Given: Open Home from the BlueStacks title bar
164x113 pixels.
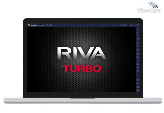Looking at the screenshot, I should point(48,25).
